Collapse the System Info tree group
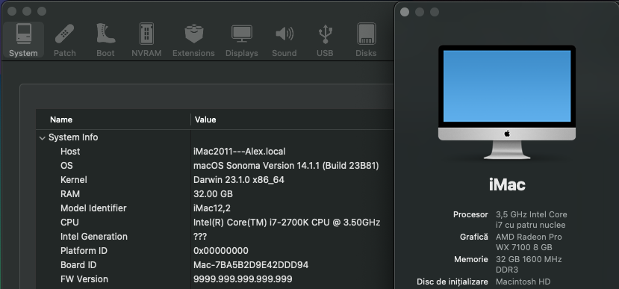Screen dimensions: 619x289 tap(43, 138)
